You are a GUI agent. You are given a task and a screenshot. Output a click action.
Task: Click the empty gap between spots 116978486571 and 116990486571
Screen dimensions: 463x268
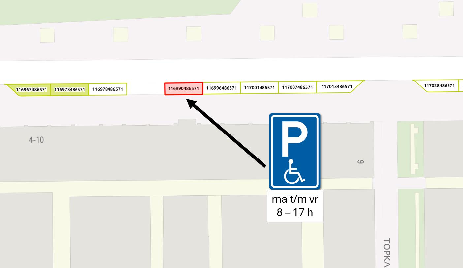point(146,89)
